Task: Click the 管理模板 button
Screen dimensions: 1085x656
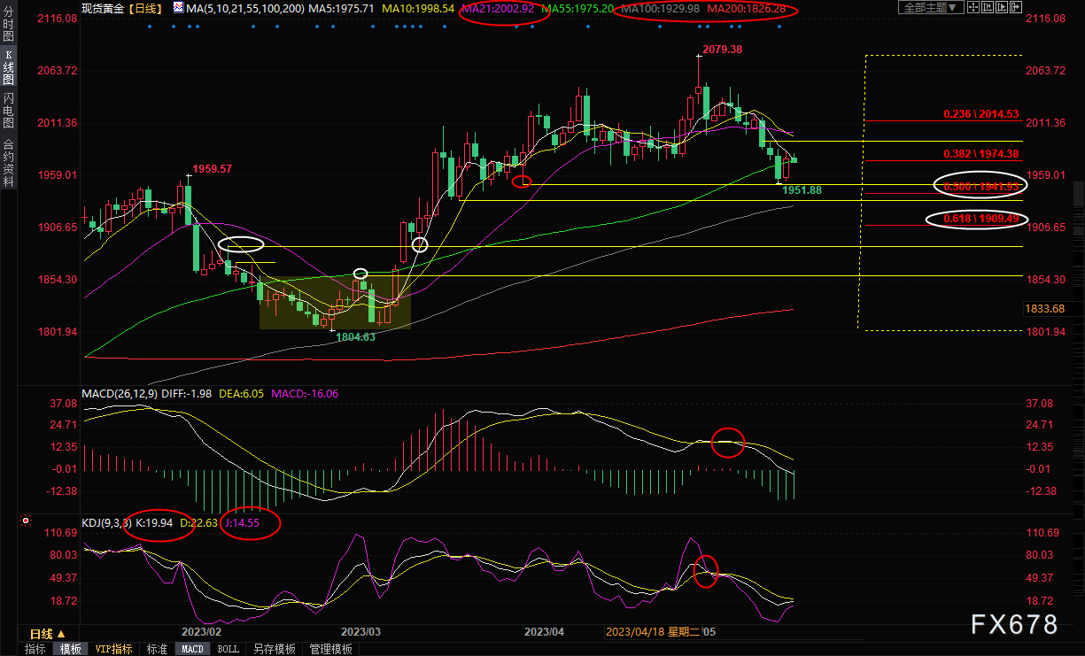Action: pyautogui.click(x=330, y=649)
